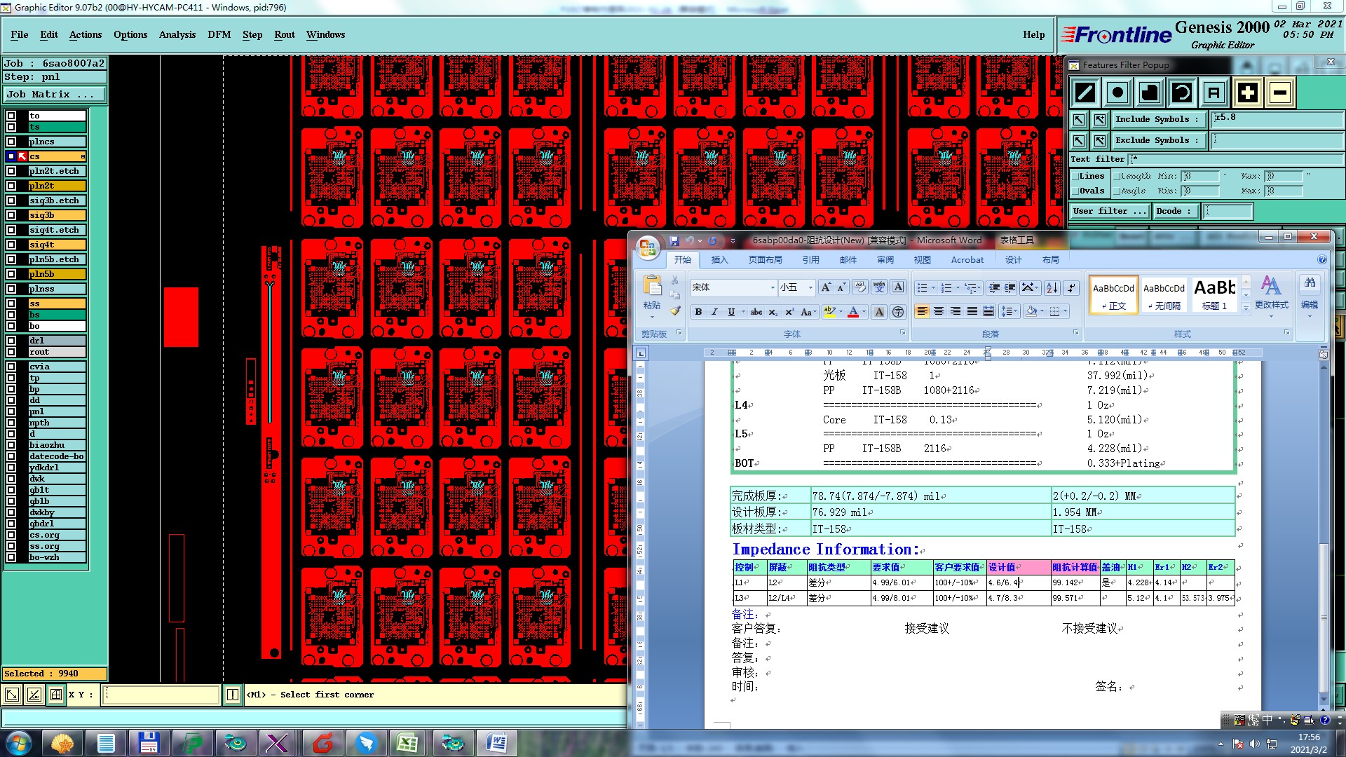Screen dimensions: 1346x757
Task: Open the font size dropdown showing 小五
Action: [810, 287]
